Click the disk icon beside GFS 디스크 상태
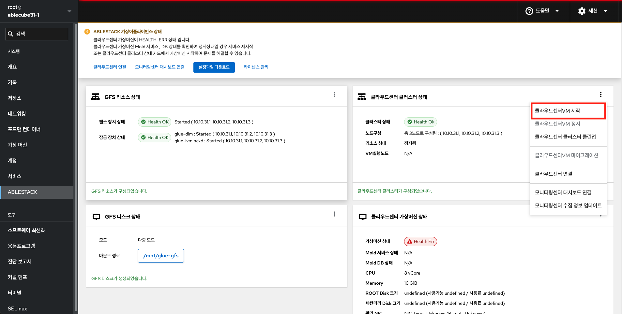Viewport: 622px width, 314px height. click(x=96, y=216)
